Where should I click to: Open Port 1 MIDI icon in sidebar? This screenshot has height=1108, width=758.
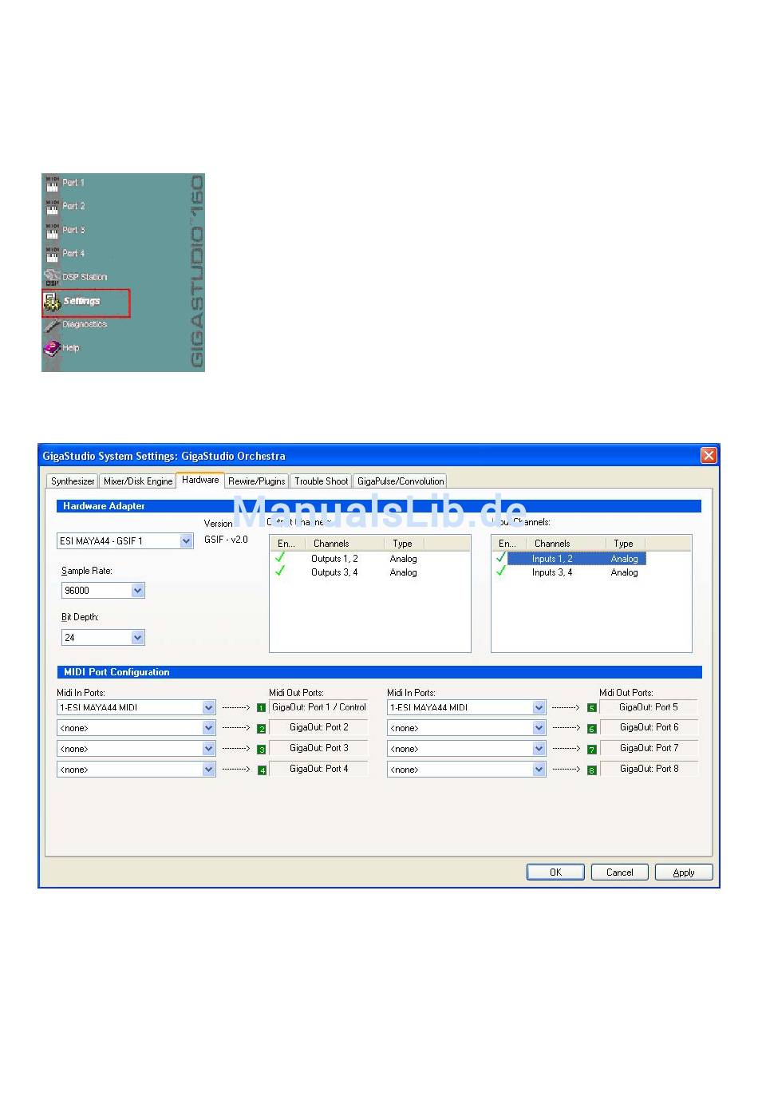[52, 184]
